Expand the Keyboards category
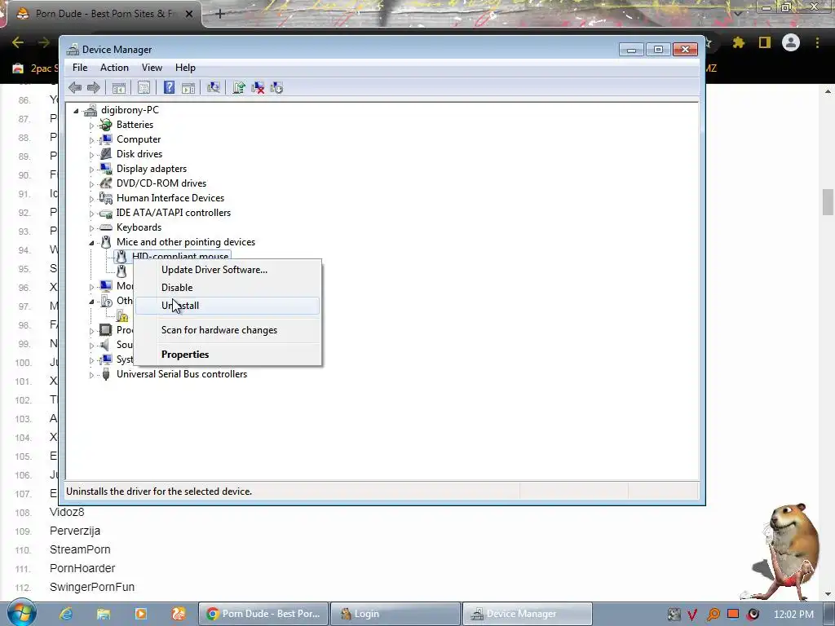835x626 pixels. pyautogui.click(x=91, y=228)
